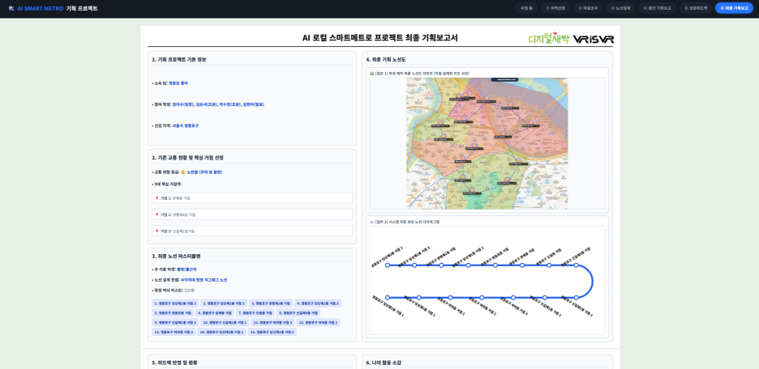Click the 통학/통근자 target text
Image resolution: width=759 pixels, height=369 pixels.
(x=187, y=269)
